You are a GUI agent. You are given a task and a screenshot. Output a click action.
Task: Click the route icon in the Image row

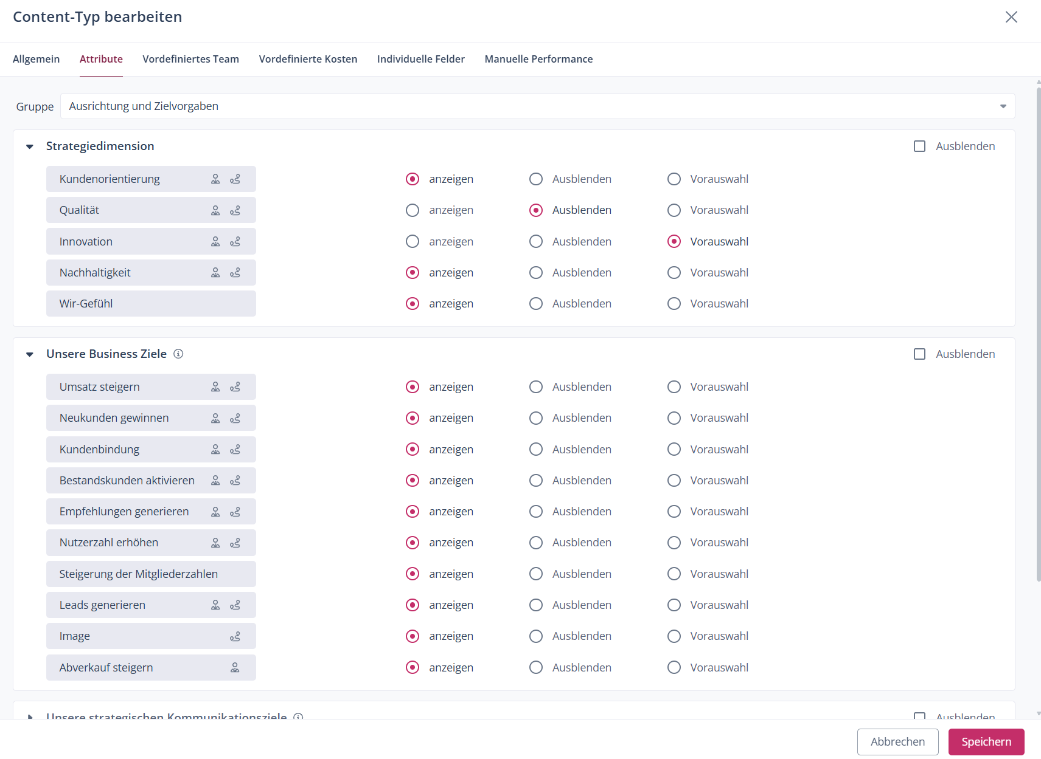point(235,636)
